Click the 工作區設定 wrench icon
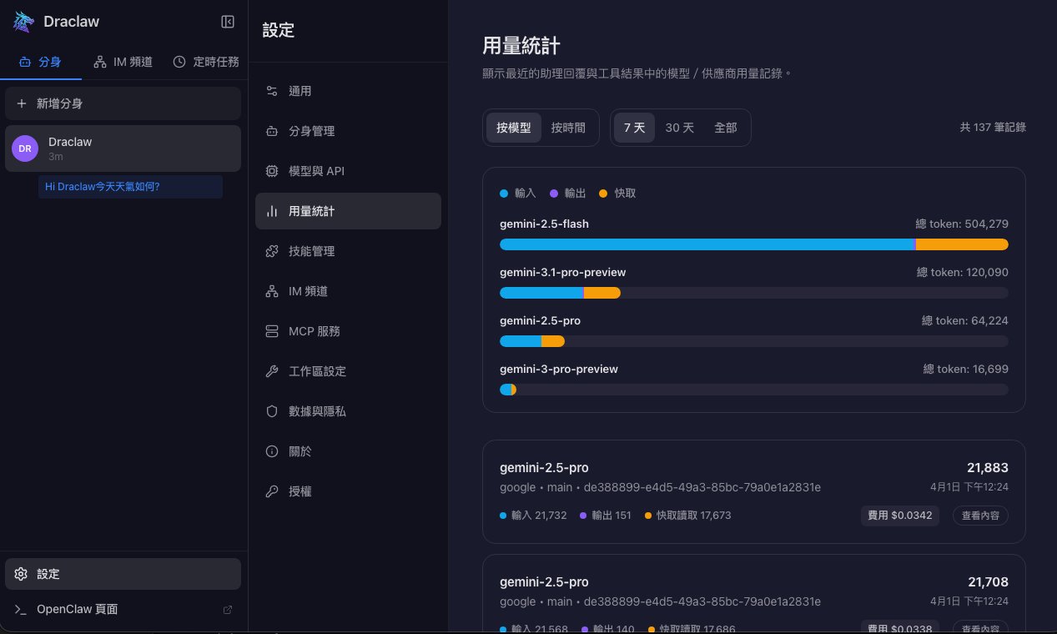Screen dimensions: 1057x634 (x=272, y=371)
